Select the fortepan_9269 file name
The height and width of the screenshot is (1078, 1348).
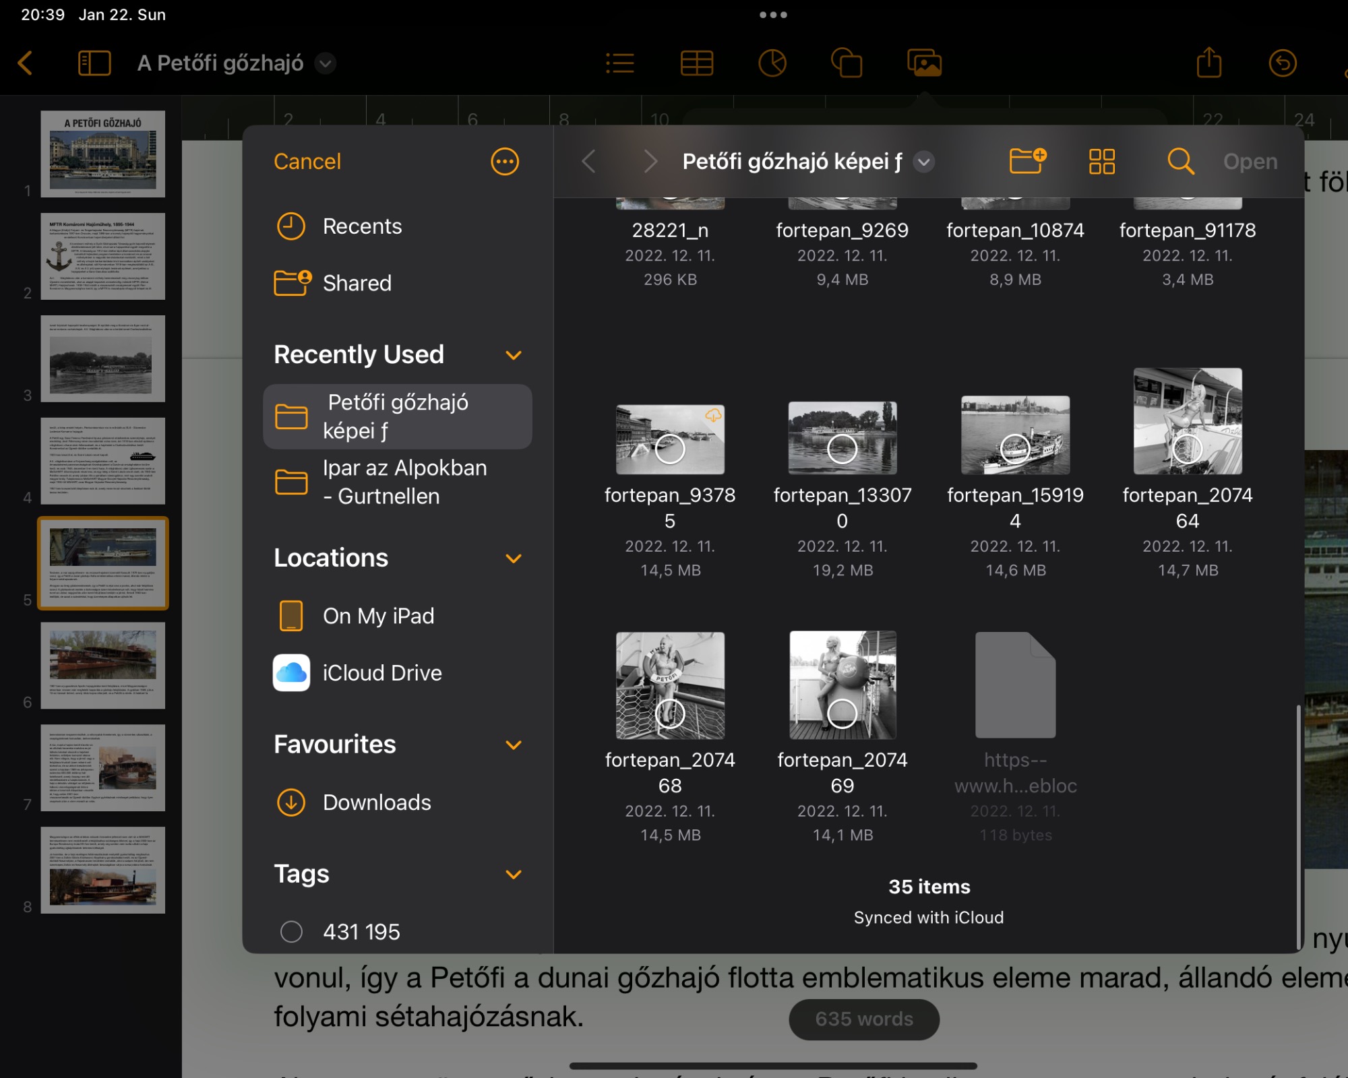click(x=842, y=230)
